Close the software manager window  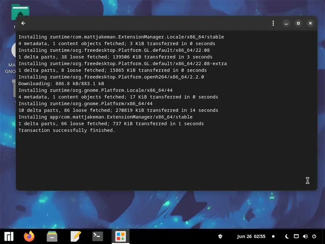click(x=310, y=23)
